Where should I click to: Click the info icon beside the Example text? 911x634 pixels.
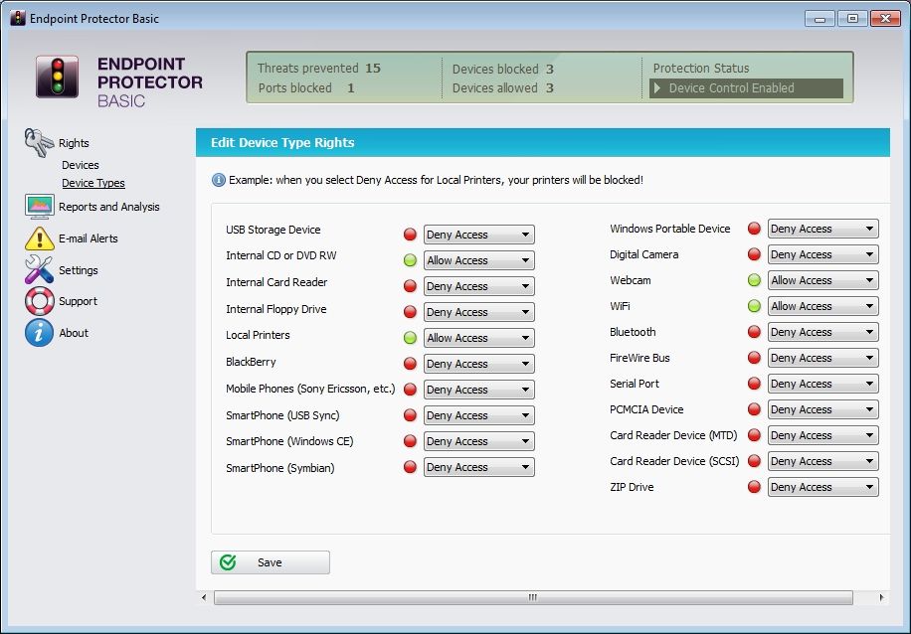(x=219, y=180)
